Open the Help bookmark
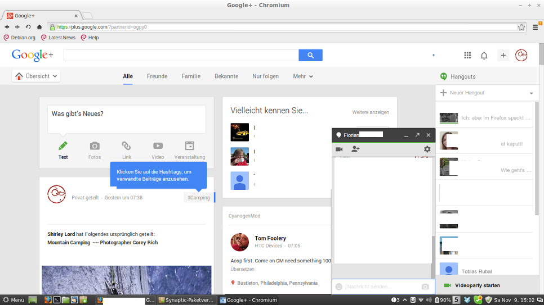 [x=90, y=38]
